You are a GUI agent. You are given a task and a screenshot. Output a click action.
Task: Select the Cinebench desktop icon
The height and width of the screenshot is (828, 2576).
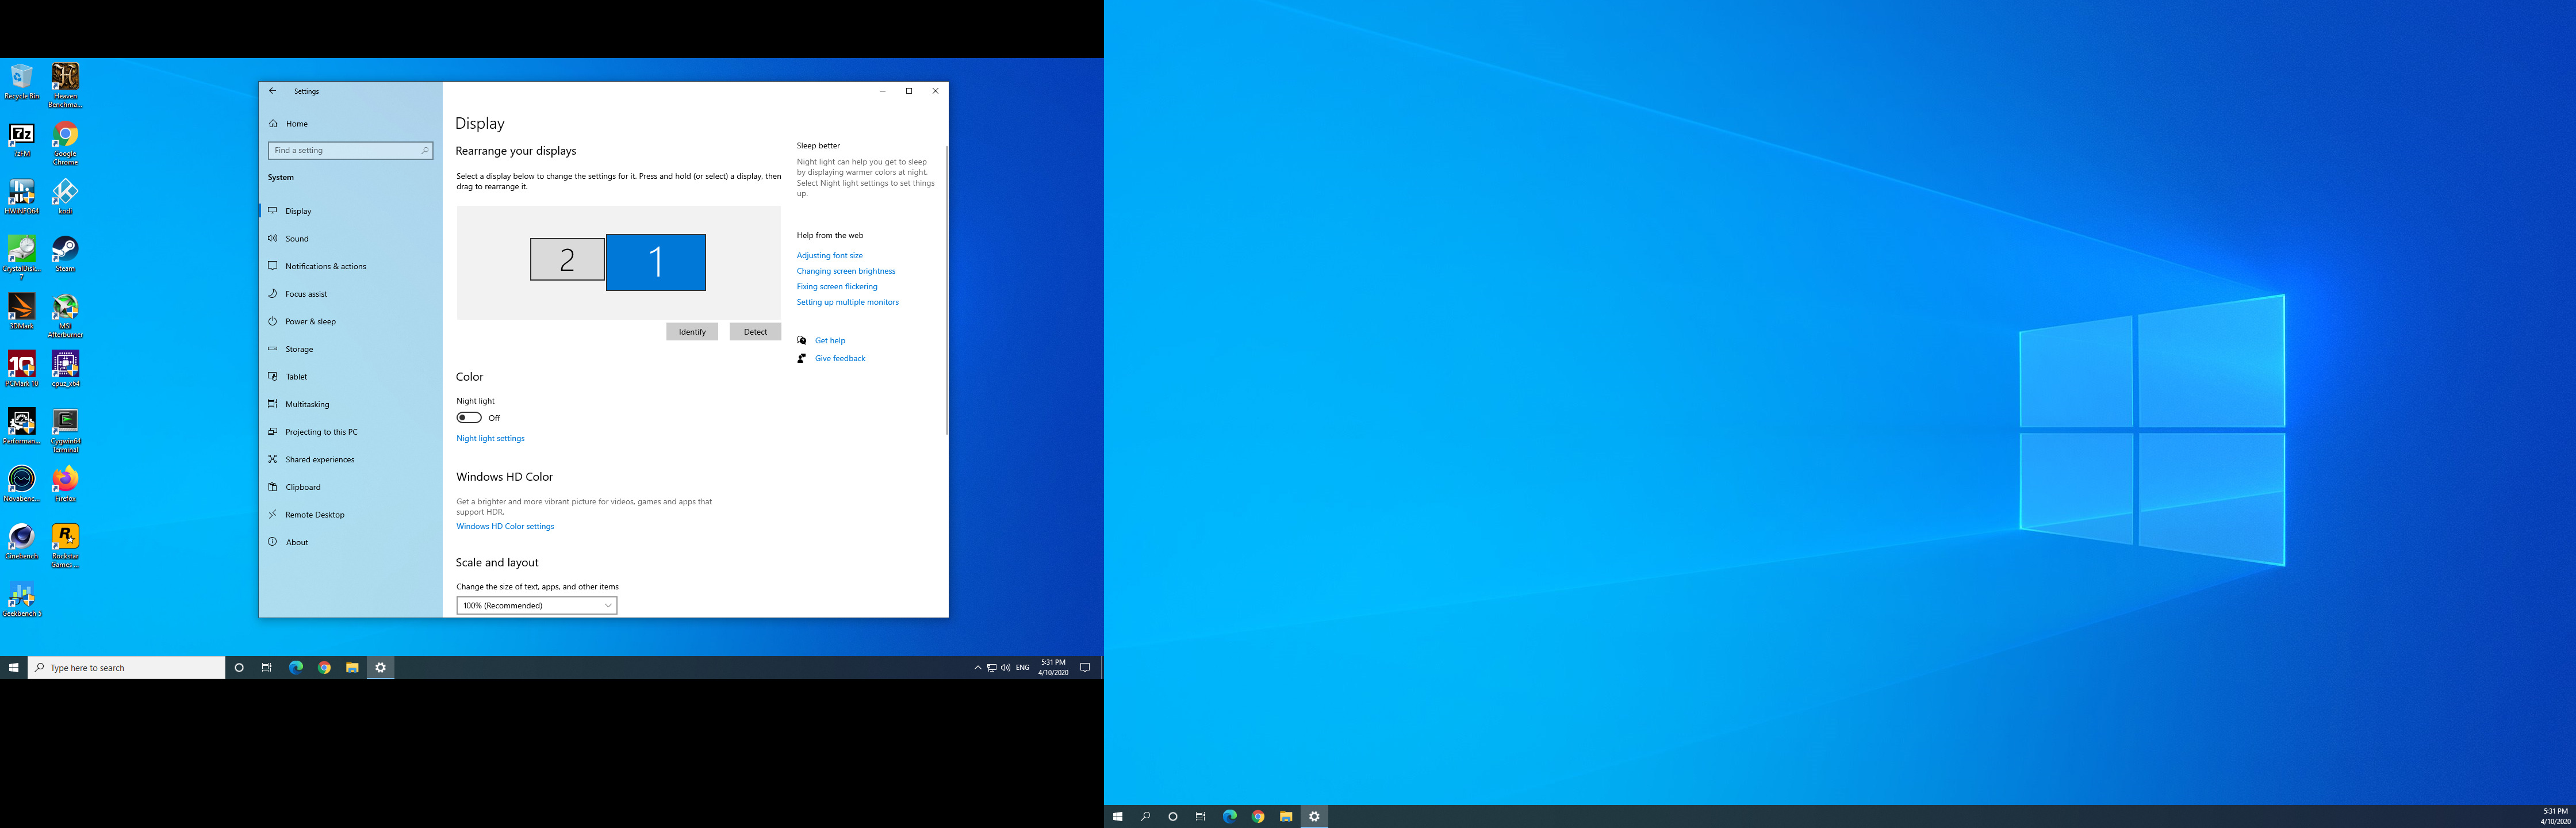(22, 541)
